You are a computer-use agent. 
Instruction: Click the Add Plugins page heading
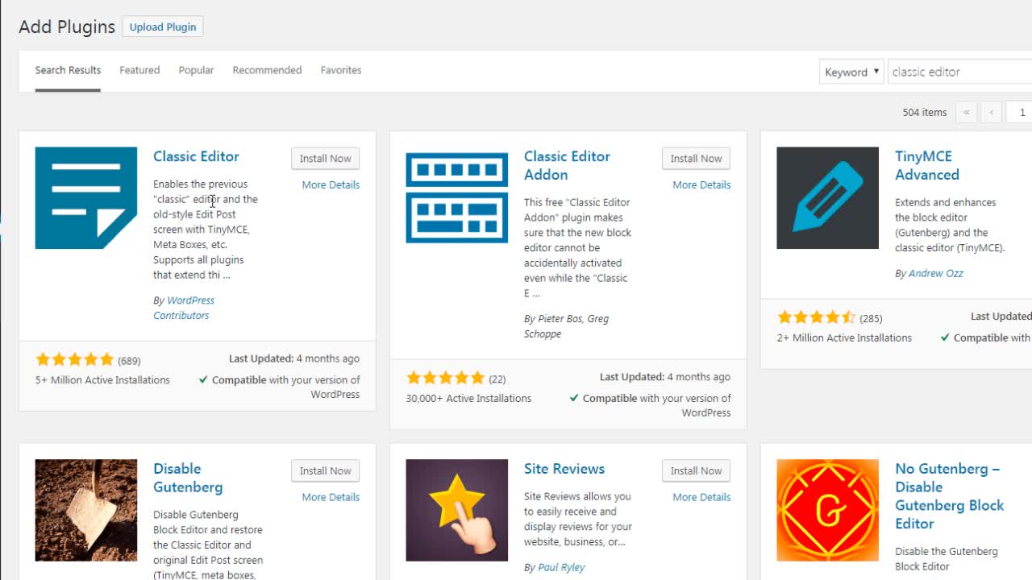(67, 27)
